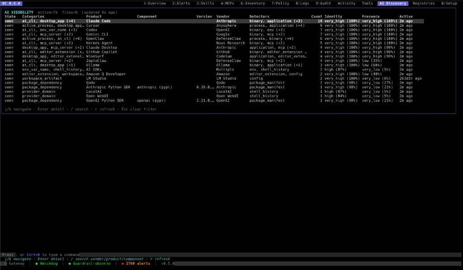Select the Open WebUI product row
Image resolution: width=463 pixels, height=270 pixels.
pyautogui.click(x=214, y=96)
